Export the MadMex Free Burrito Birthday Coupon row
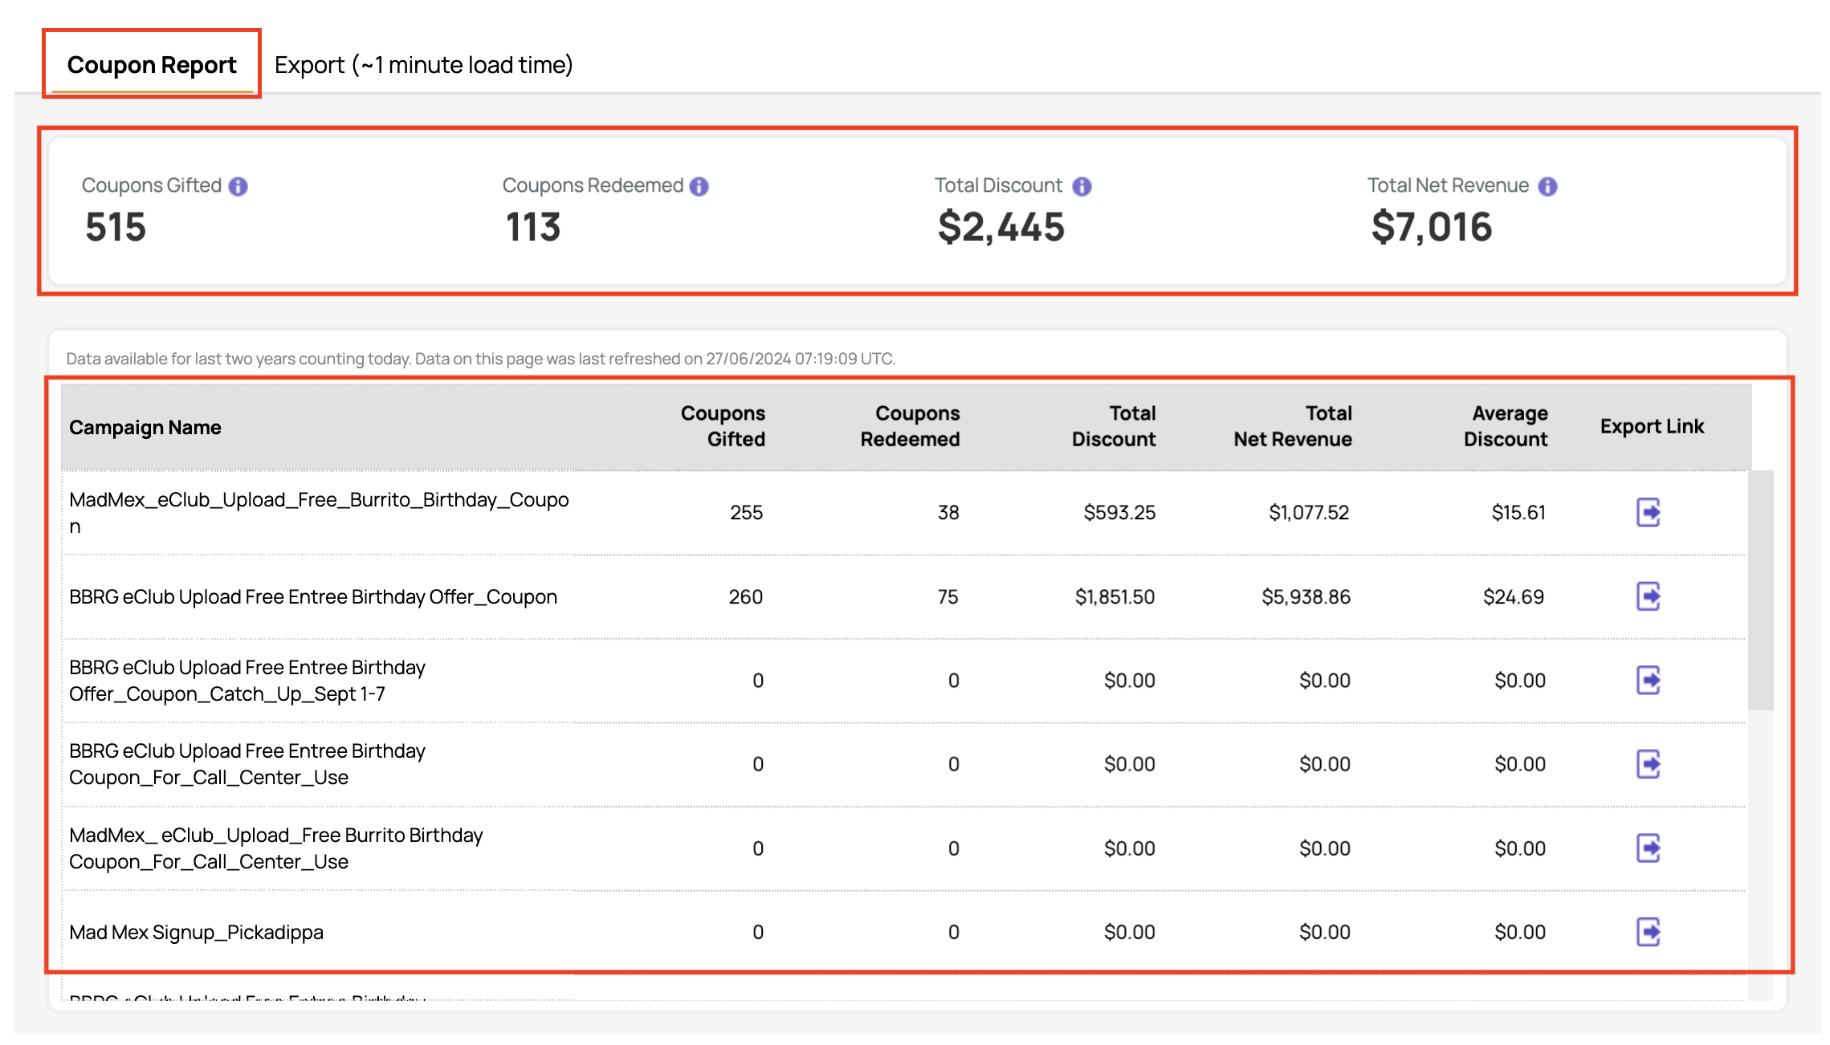1830x1045 pixels. click(x=1649, y=512)
